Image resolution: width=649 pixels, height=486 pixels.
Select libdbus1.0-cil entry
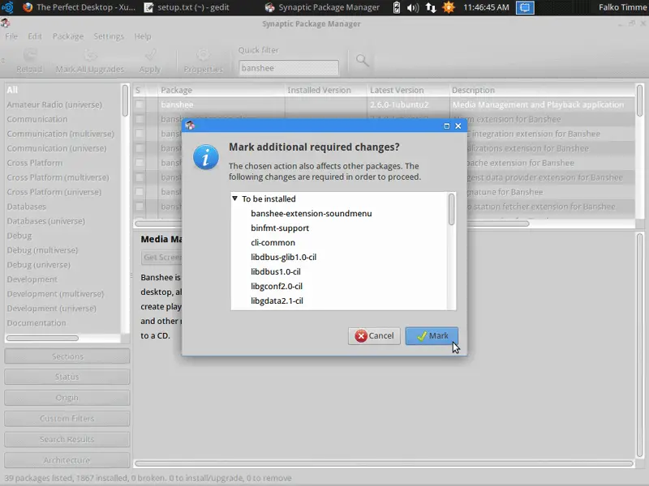[x=276, y=271]
